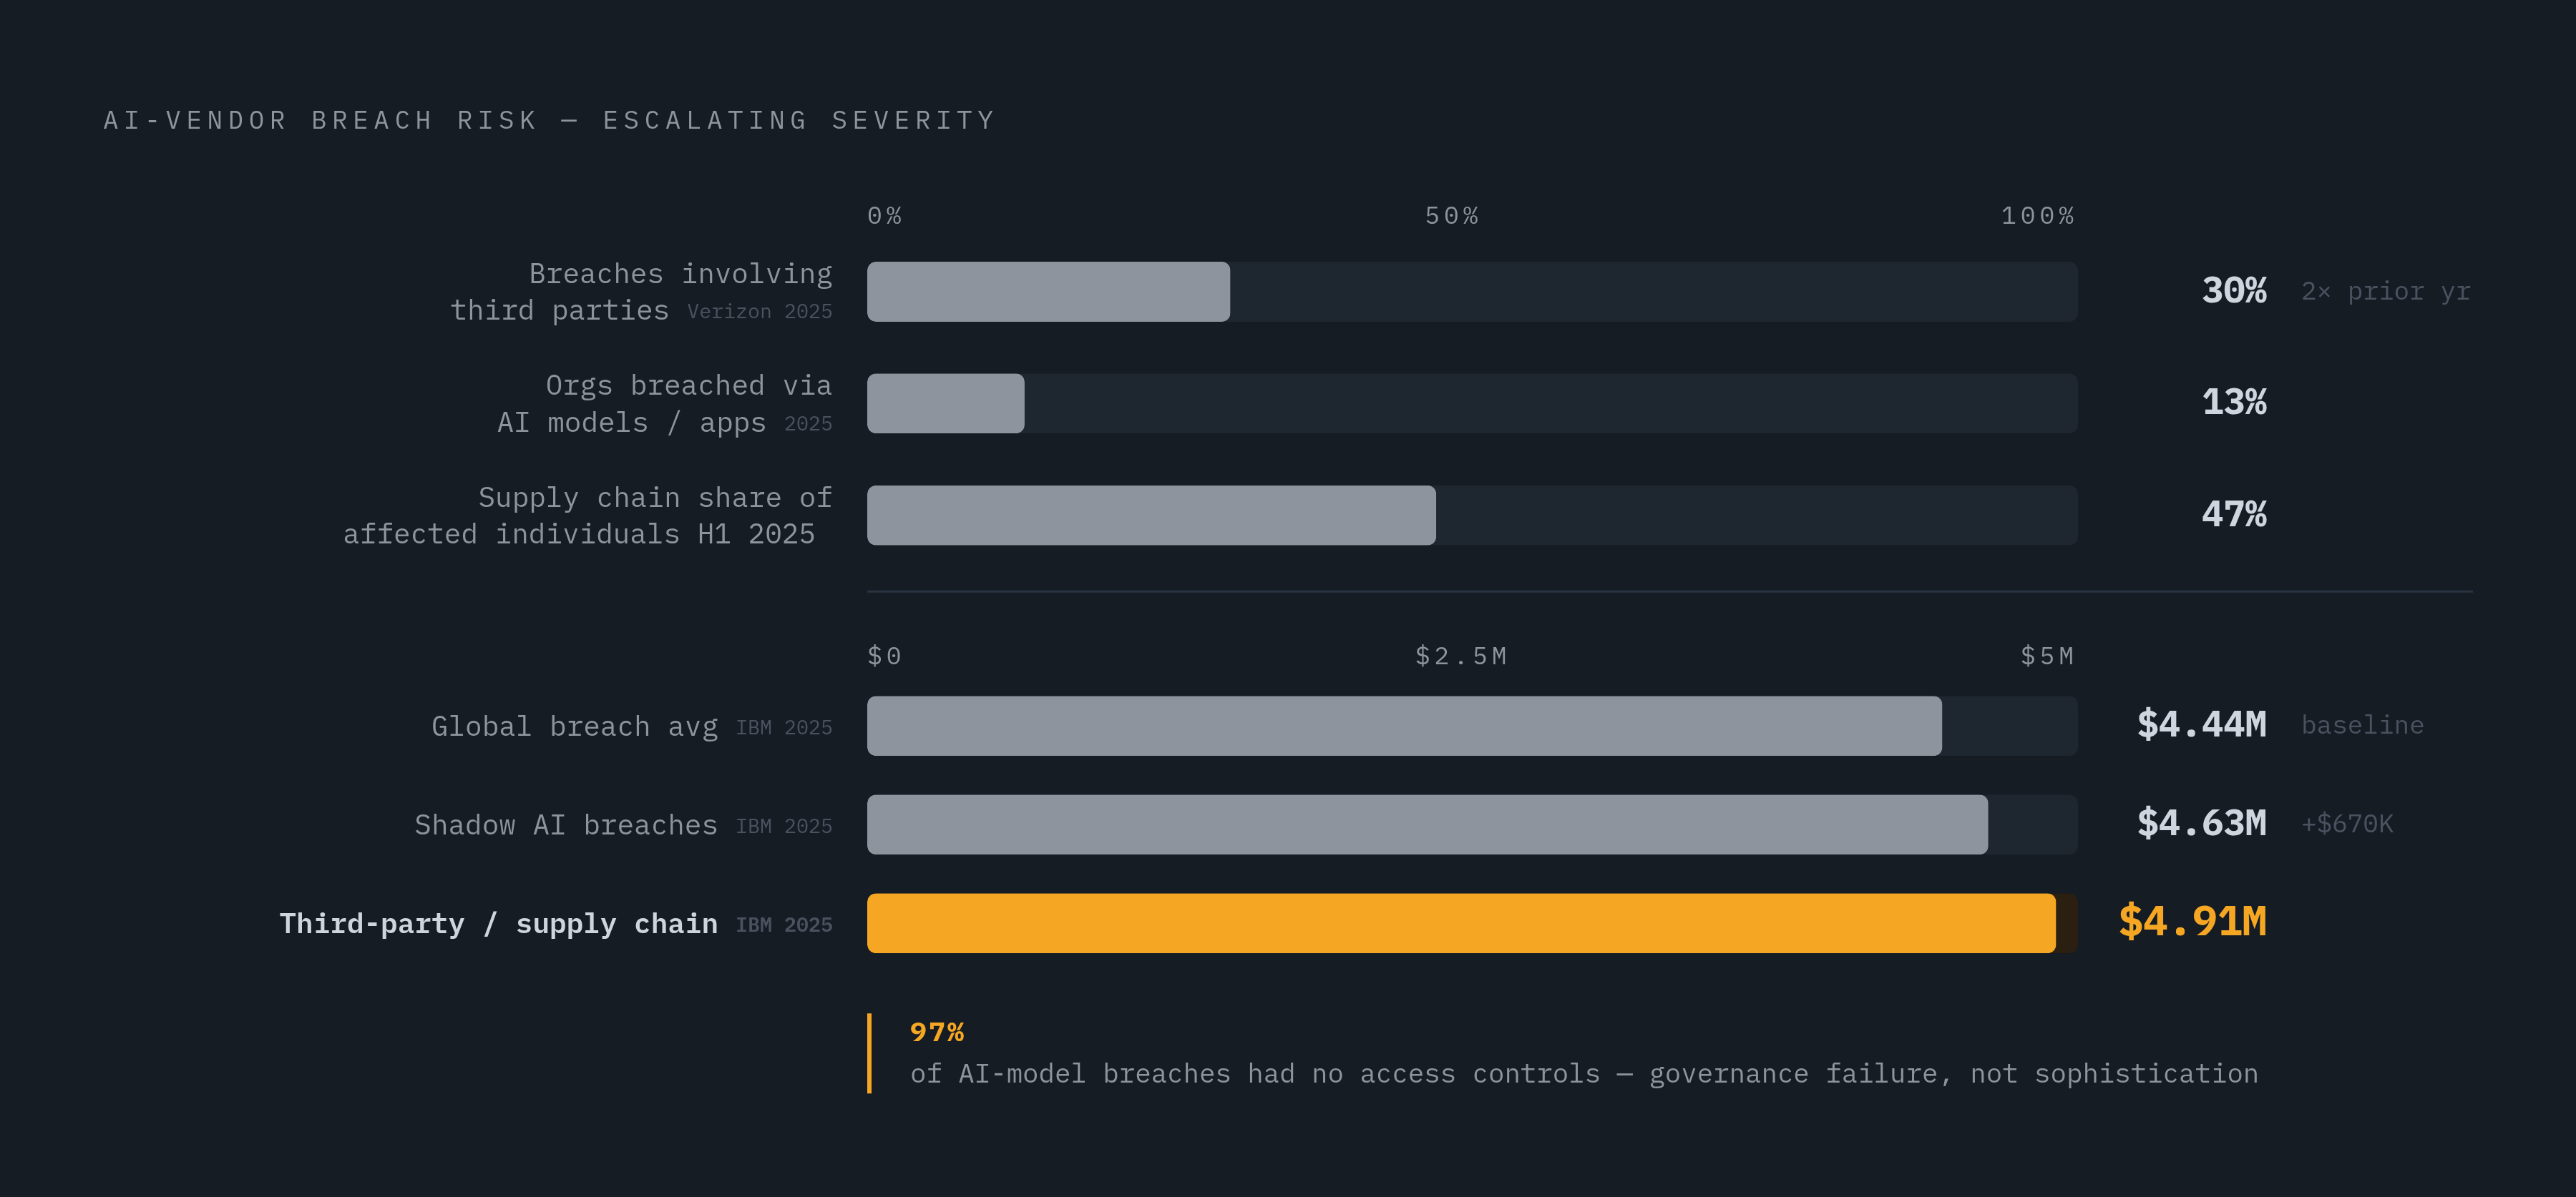Screen dimensions: 2576x1197
Task: Click the 'baseline' annotation
Action: click(x=2362, y=725)
